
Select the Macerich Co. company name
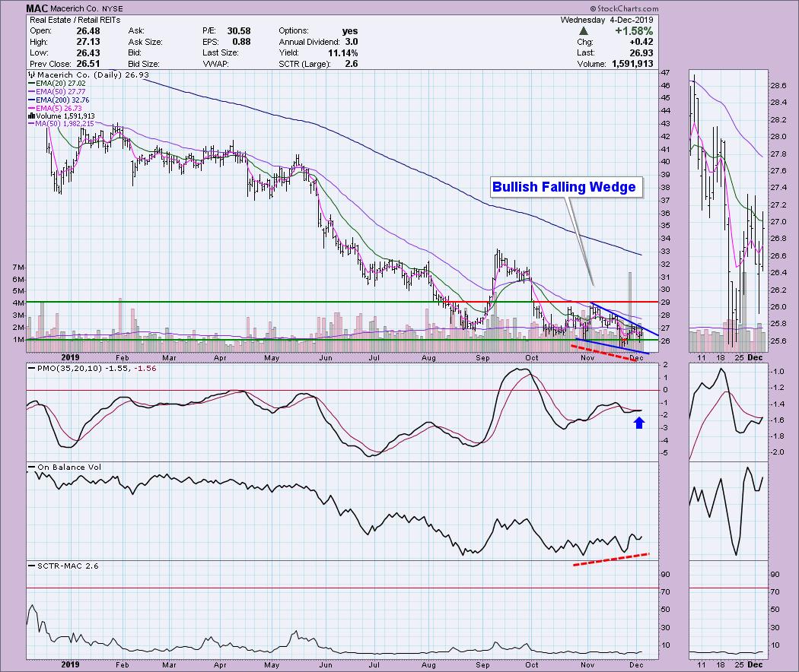coord(75,9)
